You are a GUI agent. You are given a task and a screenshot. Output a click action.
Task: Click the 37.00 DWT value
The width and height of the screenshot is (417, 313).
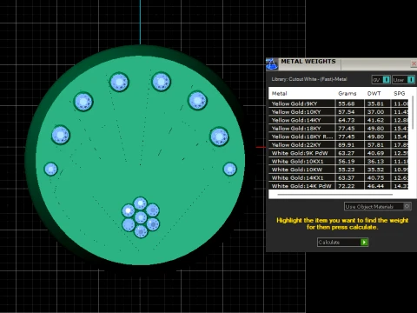click(375, 111)
